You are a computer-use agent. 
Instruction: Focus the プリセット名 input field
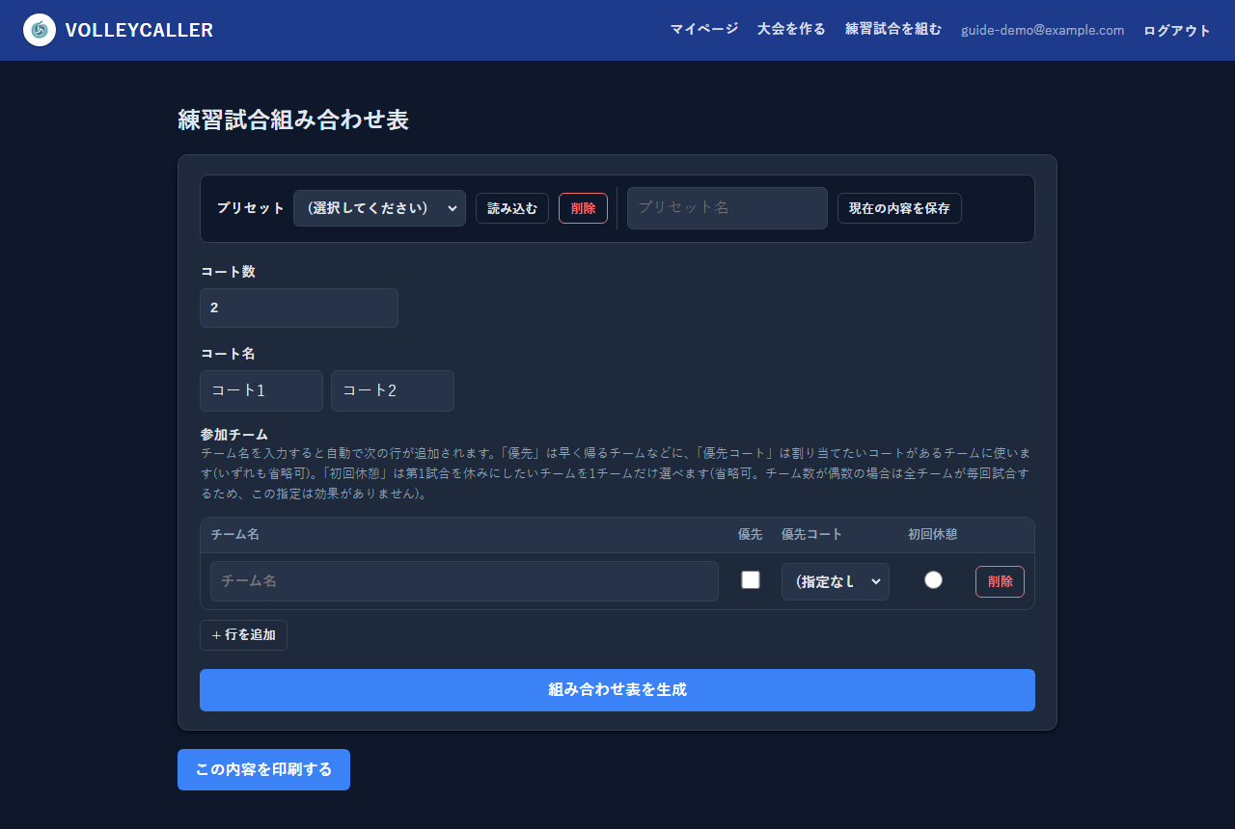[x=727, y=208]
